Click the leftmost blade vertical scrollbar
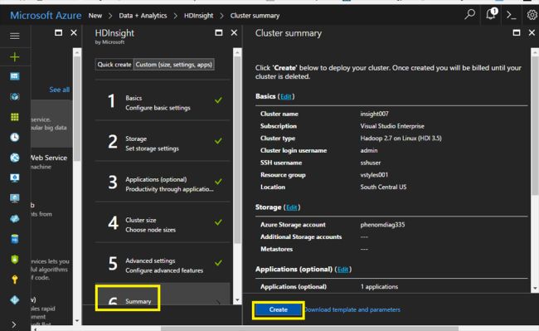Viewport: 539px width, 331px height. tap(77, 109)
